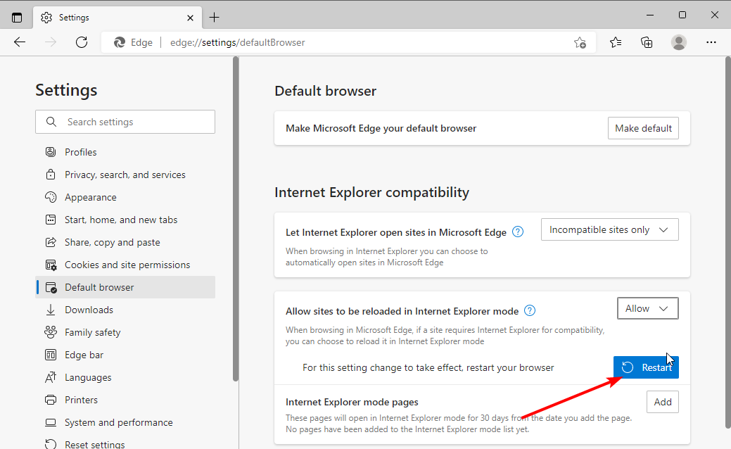Click Make Microsoft Edge your default browser text
Viewport: 731px width, 449px height.
point(381,128)
